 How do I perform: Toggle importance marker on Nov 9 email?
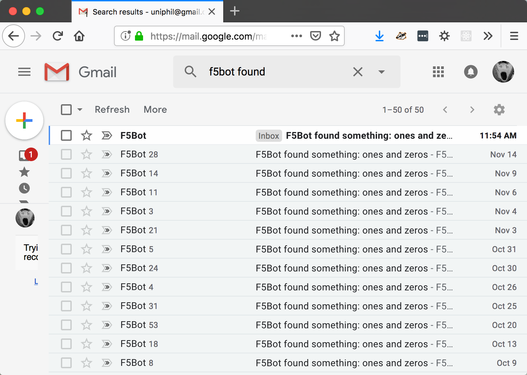[107, 173]
